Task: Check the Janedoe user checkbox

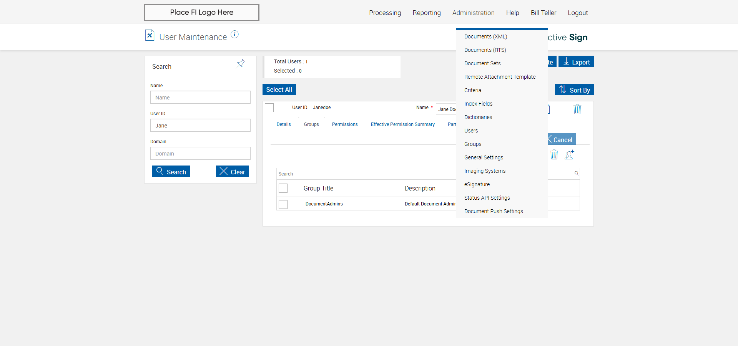Action: [x=269, y=108]
